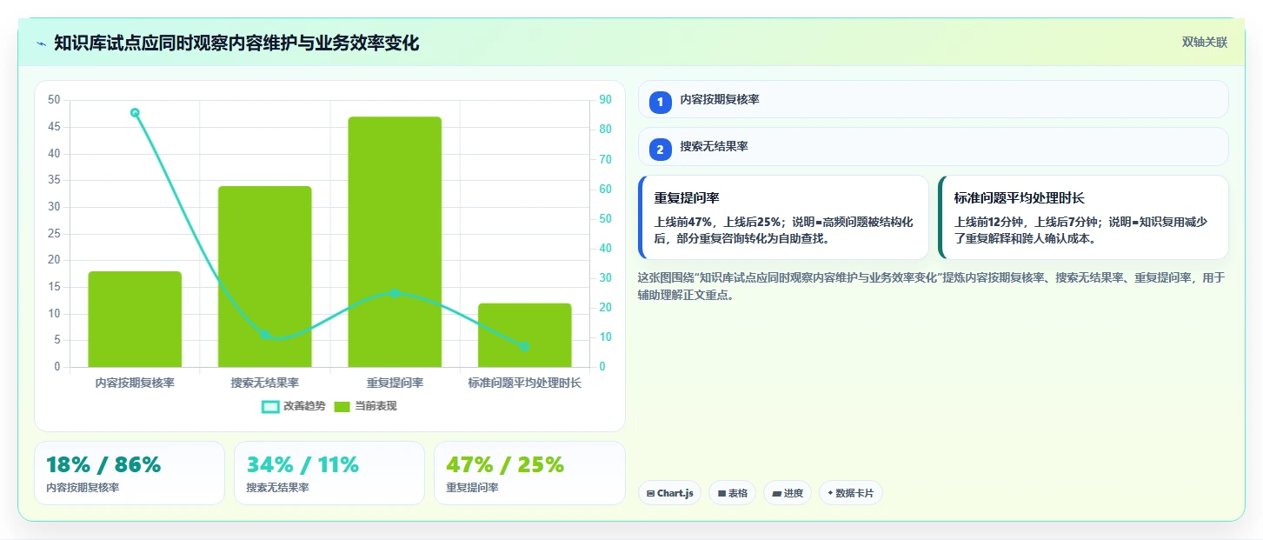Click the trend point above 搜索无结果率 axis label
Screen dimensions: 1263x540
[264, 335]
